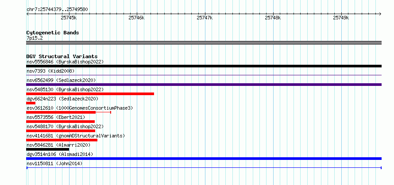Open variant label nsv6562499 (Sedlazeck2020)
394x185 pixels.
[61, 80]
